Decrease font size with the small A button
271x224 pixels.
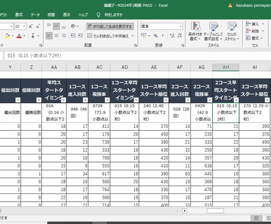[38, 27]
